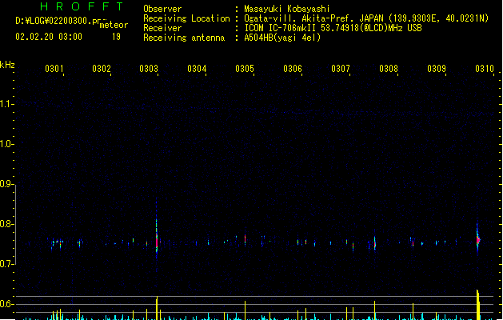This screenshot has height=320, width=503.
Task: Click the 1.1 kHz axis label
Action: tap(6, 104)
